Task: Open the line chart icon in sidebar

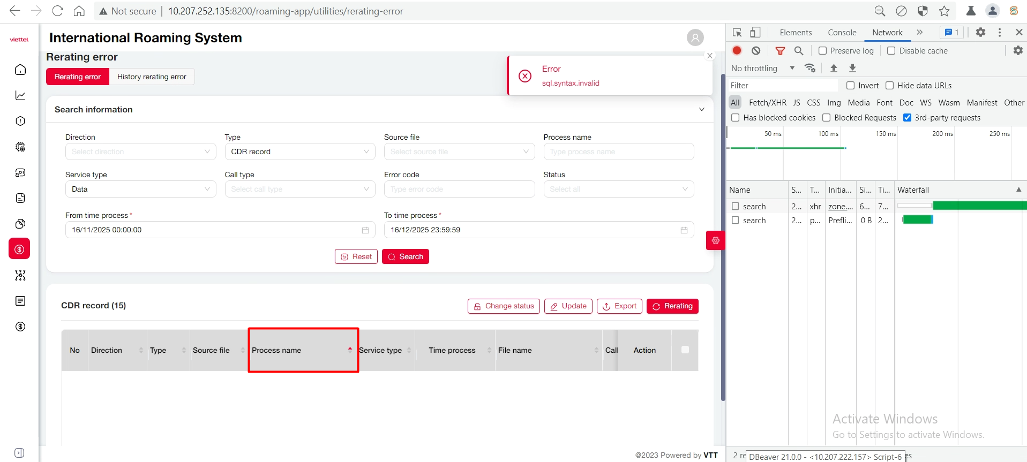Action: (x=20, y=95)
